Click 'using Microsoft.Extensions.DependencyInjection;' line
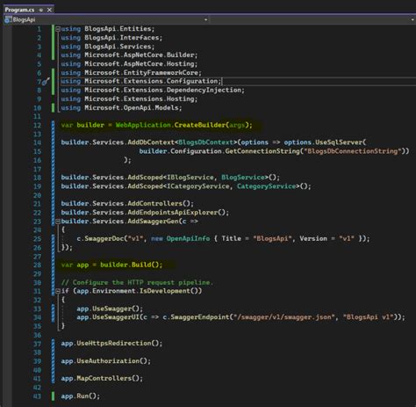Viewport: 416px width, 407px height. (153, 90)
